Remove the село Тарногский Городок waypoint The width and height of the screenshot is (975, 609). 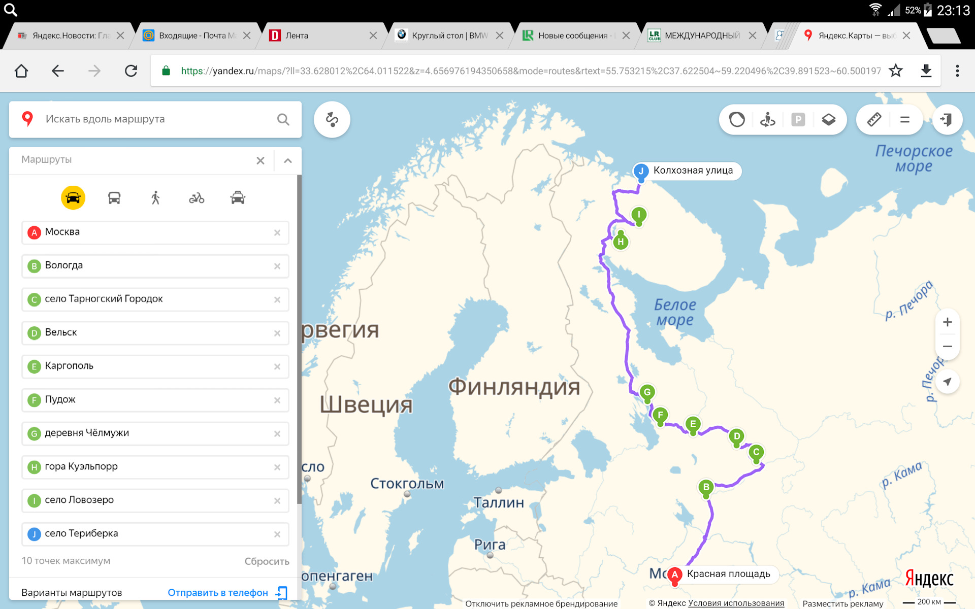click(x=277, y=299)
